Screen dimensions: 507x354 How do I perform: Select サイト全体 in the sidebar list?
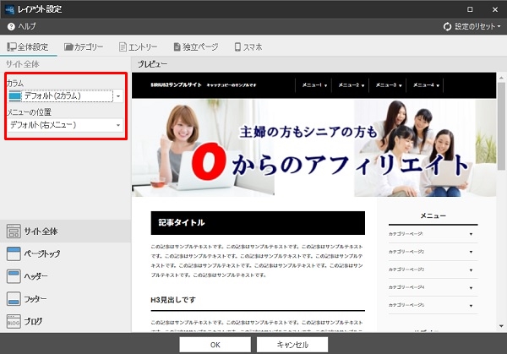click(65, 231)
